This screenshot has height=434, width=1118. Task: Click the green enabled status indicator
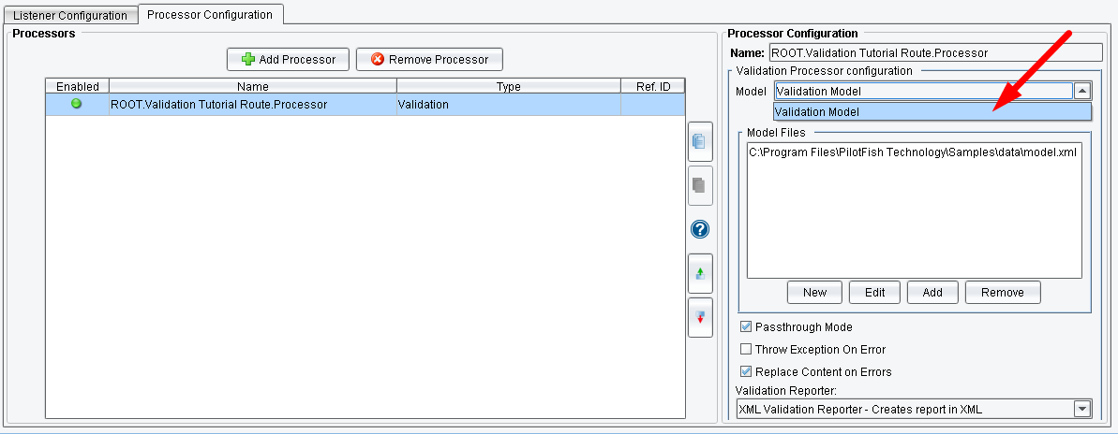tap(77, 104)
